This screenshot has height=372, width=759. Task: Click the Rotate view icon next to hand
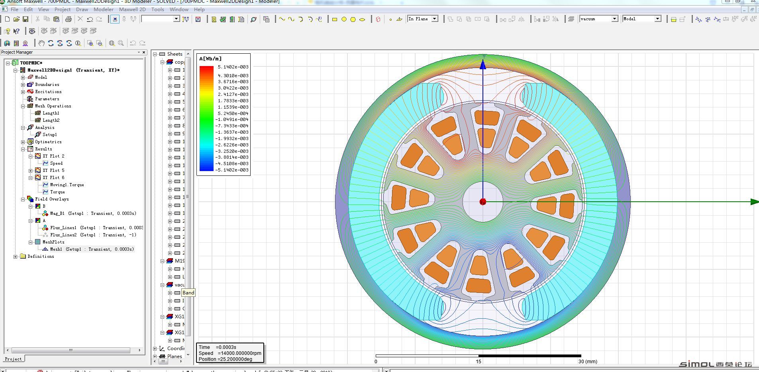pyautogui.click(x=51, y=43)
